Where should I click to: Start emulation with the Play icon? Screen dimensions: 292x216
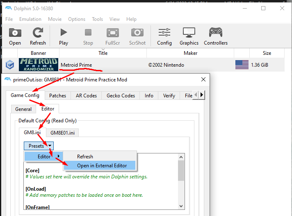pos(64,32)
